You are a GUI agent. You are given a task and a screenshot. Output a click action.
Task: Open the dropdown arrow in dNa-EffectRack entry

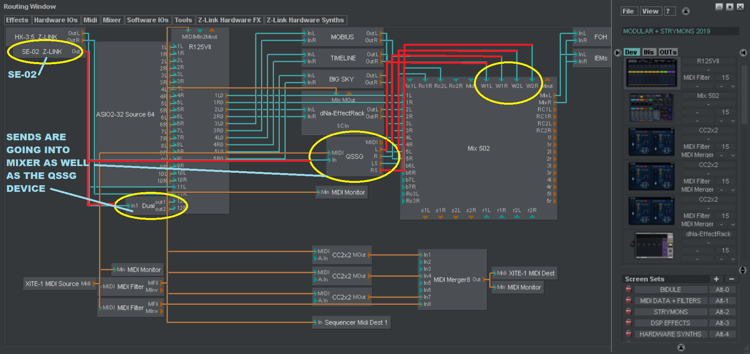coord(733,259)
